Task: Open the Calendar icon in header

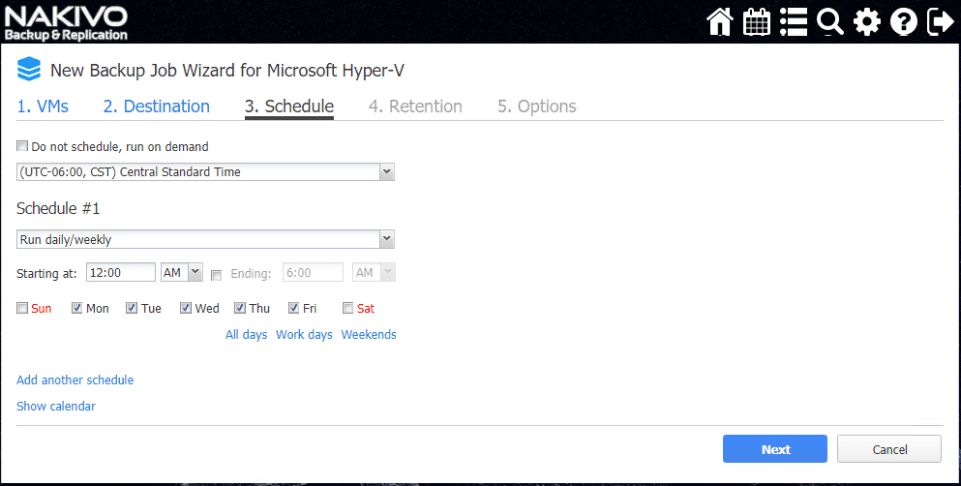Action: pyautogui.click(x=757, y=21)
